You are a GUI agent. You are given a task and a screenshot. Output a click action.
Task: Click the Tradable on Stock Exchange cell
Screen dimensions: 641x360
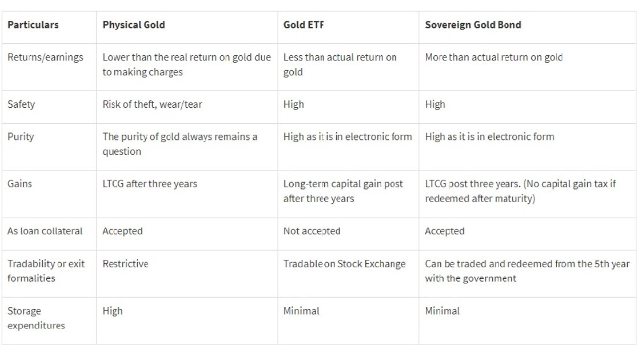coord(344,264)
